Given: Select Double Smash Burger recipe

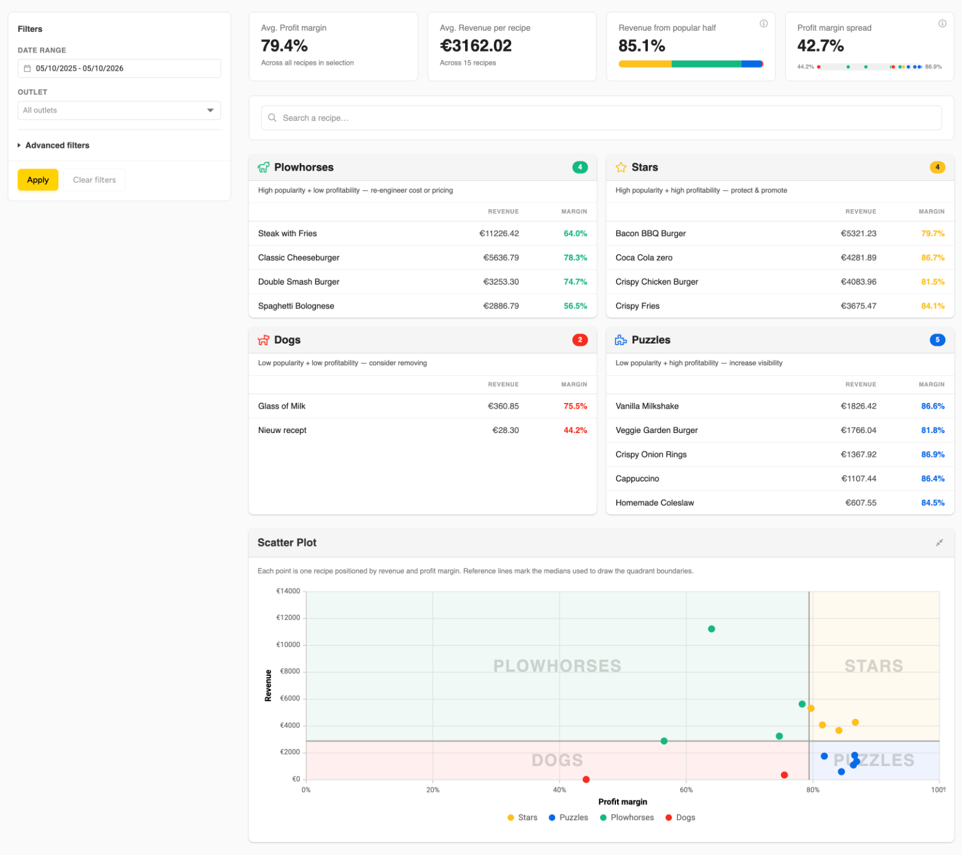Looking at the screenshot, I should pyautogui.click(x=423, y=282).
